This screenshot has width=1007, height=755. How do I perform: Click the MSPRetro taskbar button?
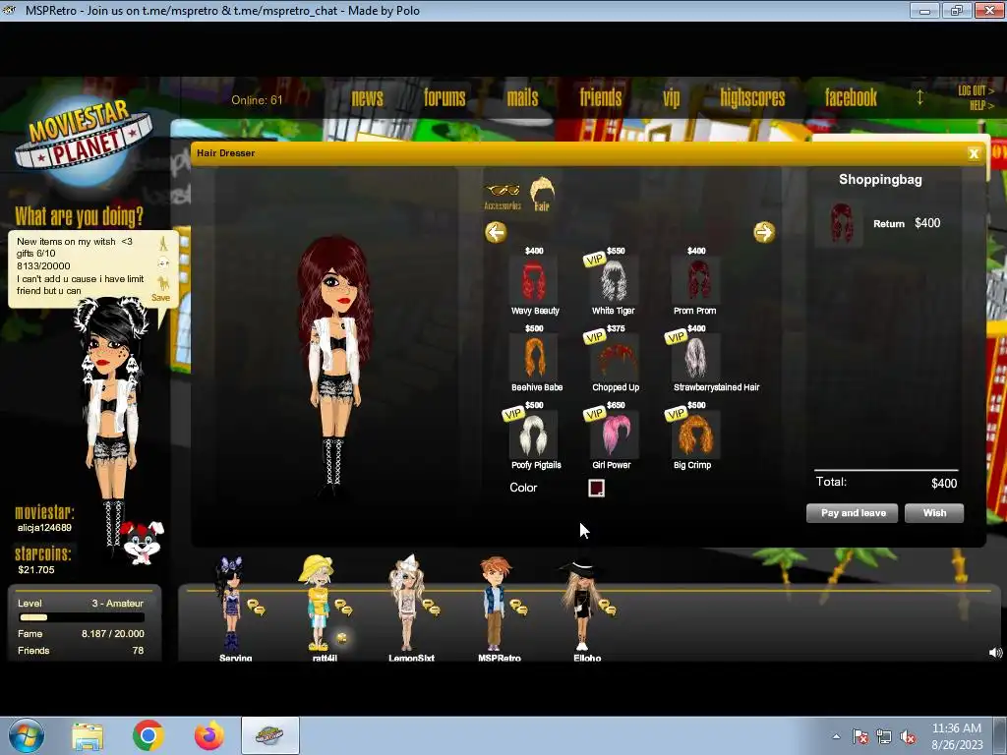[269, 735]
